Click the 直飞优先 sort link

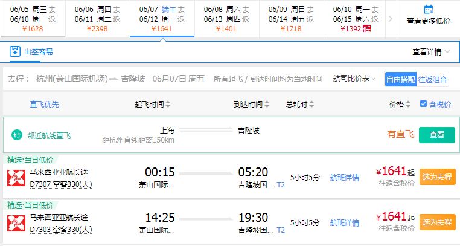pyautogui.click(x=44, y=104)
